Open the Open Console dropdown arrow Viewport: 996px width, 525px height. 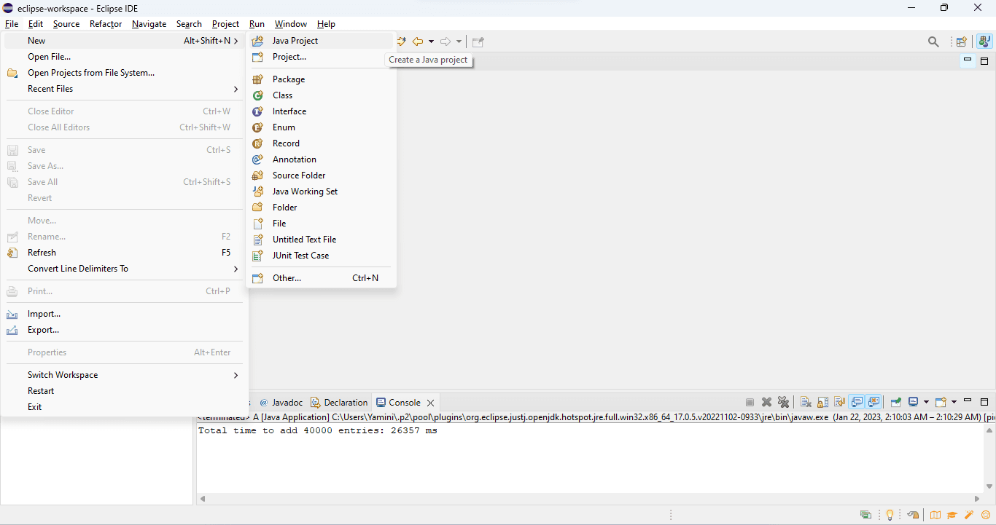pos(954,402)
